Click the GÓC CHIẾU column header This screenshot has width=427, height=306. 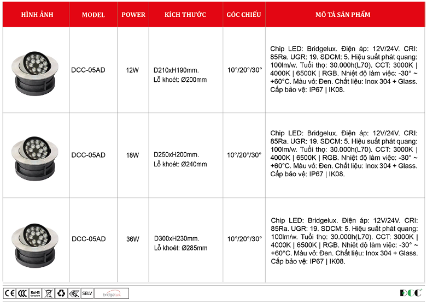(x=244, y=15)
